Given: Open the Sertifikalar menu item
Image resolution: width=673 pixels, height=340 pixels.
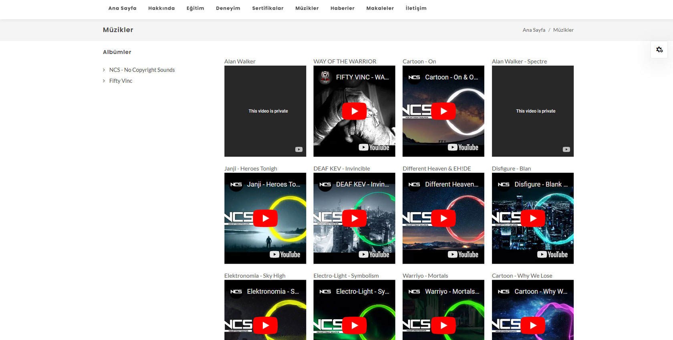Looking at the screenshot, I should [x=268, y=8].
